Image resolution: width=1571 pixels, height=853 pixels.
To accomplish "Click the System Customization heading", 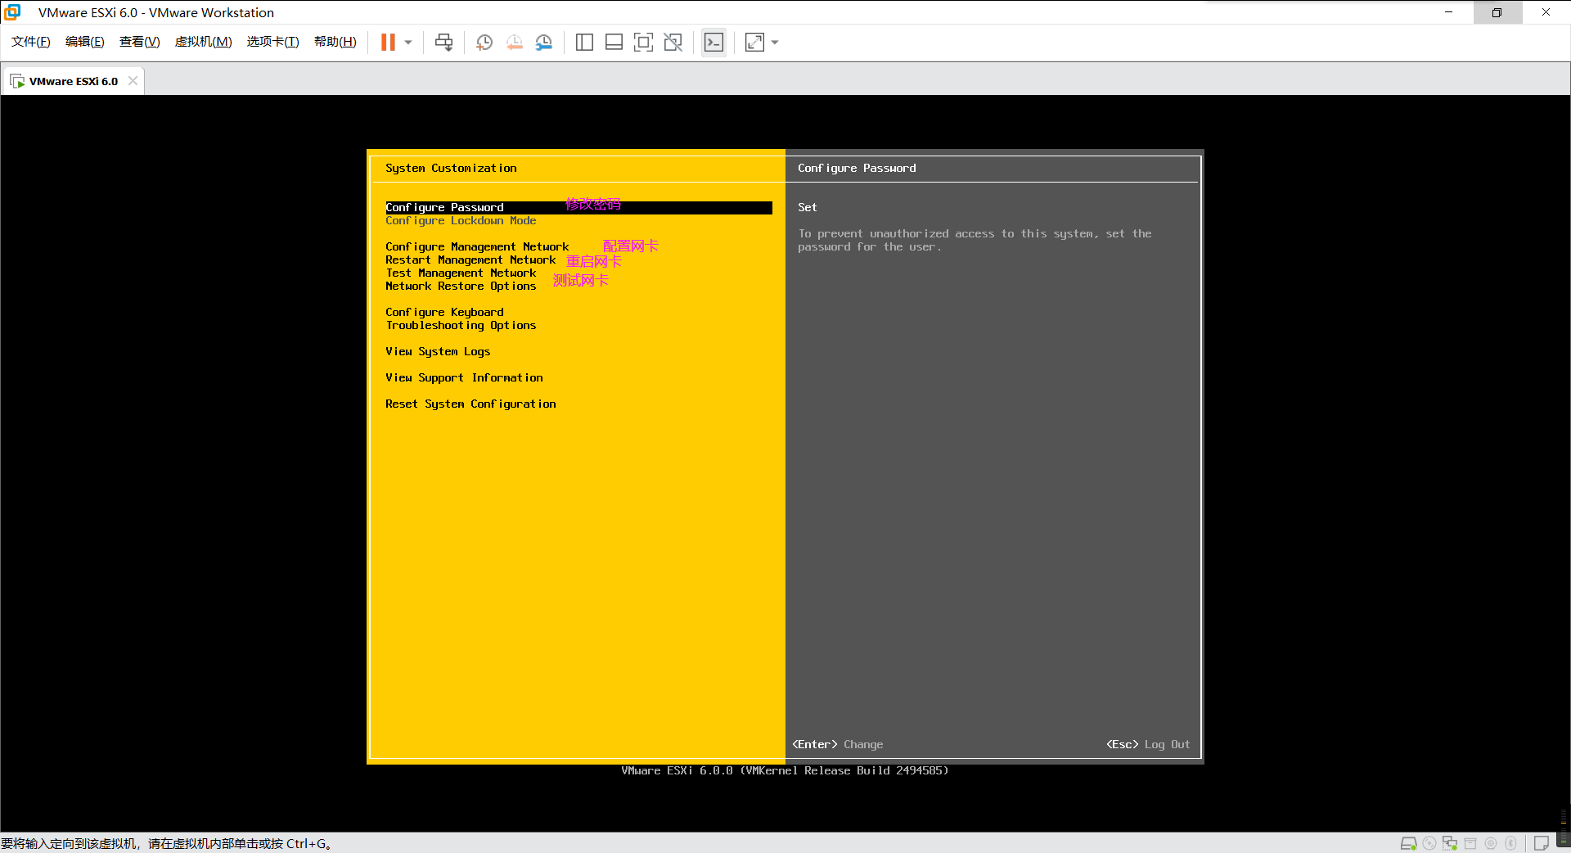I will [451, 169].
